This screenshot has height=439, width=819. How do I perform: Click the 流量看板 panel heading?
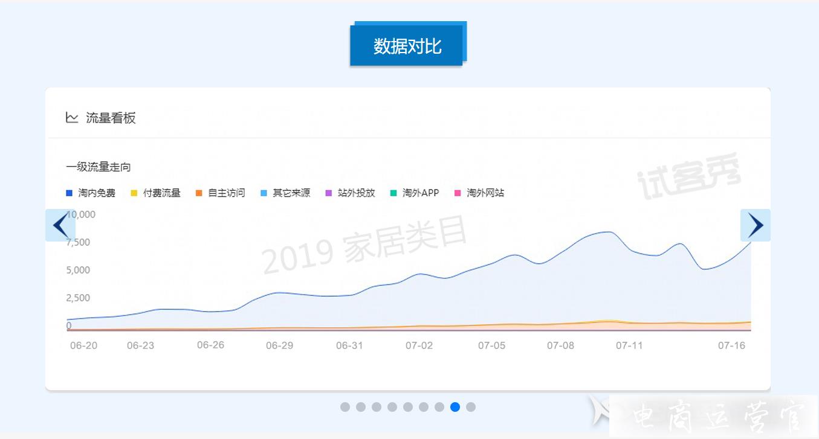click(x=111, y=118)
